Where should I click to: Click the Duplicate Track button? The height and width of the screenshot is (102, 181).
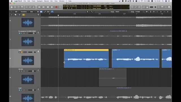pos(16,15)
